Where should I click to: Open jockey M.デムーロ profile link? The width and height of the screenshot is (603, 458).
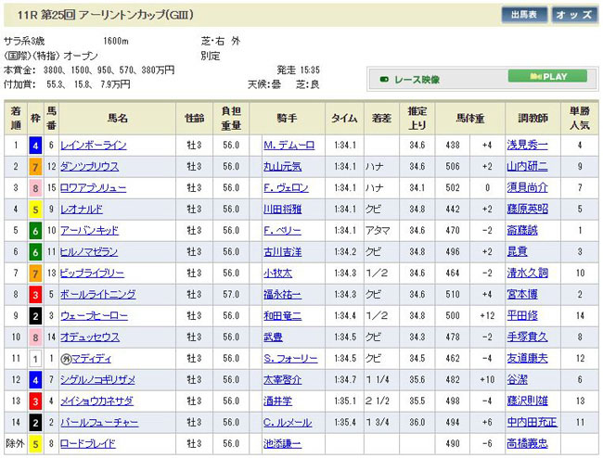coord(290,145)
